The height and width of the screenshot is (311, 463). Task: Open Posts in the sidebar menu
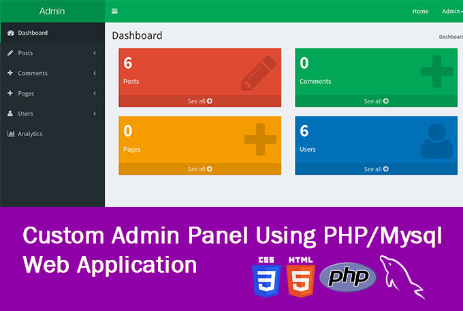tap(52, 53)
